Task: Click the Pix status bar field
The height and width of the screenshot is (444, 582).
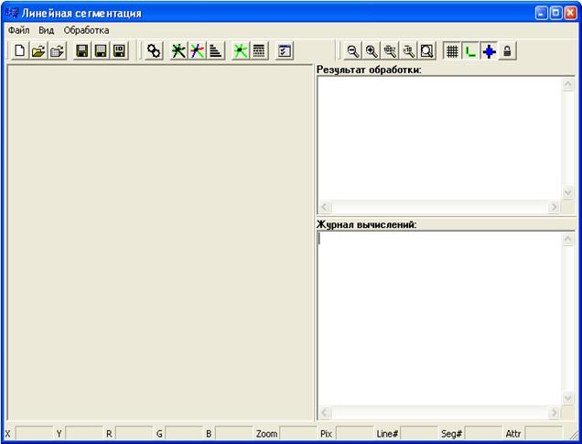Action: point(354,433)
